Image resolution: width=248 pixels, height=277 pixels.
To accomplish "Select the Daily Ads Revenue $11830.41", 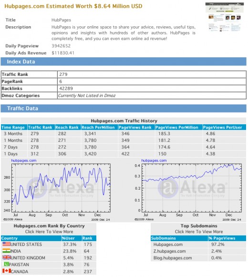I will pos(63,53).
